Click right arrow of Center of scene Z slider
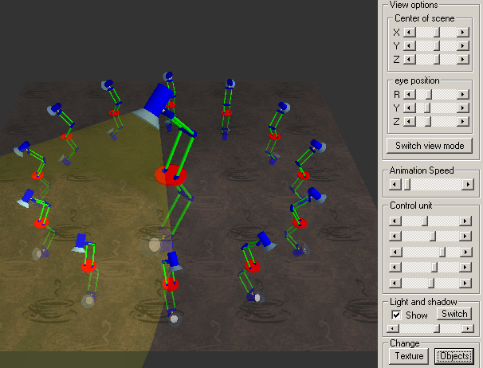The width and height of the screenshot is (483, 368). click(462, 59)
